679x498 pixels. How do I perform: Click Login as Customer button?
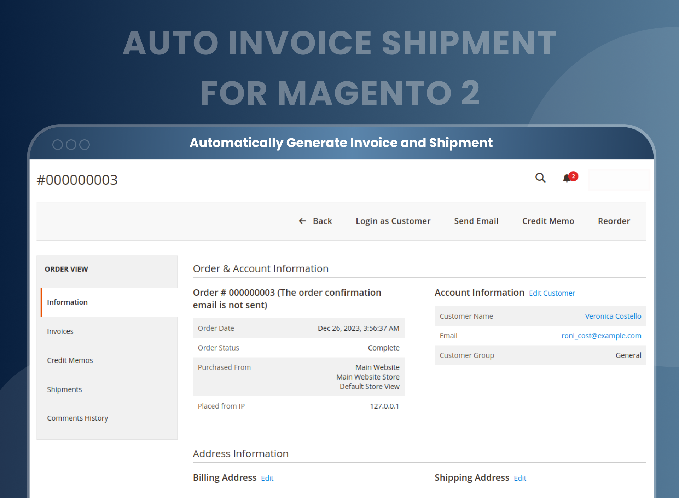coord(393,221)
